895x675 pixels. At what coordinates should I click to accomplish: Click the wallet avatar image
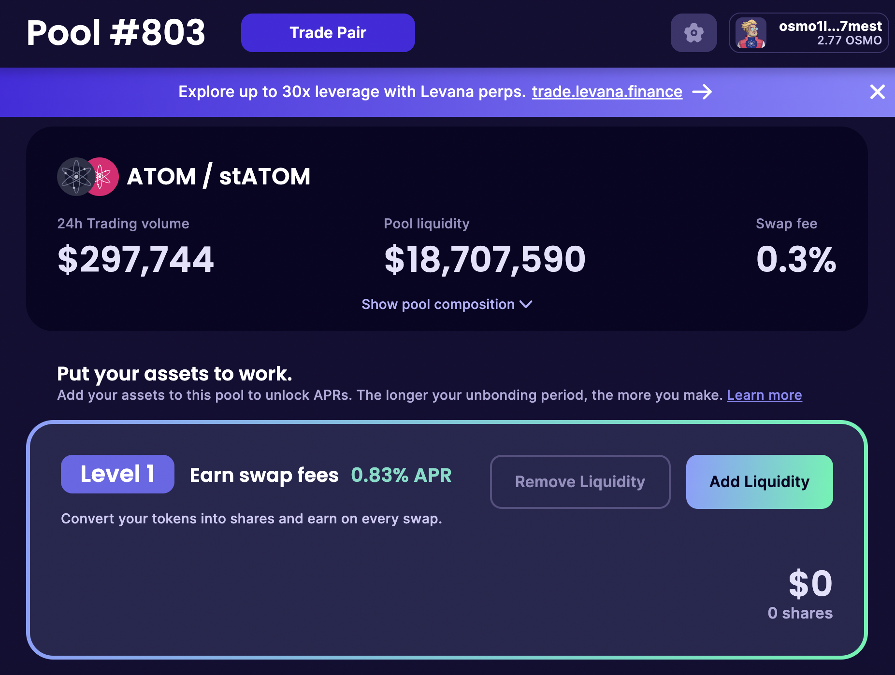[x=751, y=33]
